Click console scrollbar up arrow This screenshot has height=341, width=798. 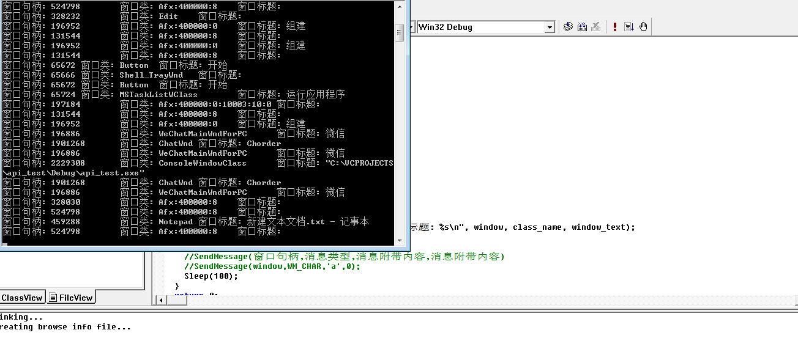399,5
